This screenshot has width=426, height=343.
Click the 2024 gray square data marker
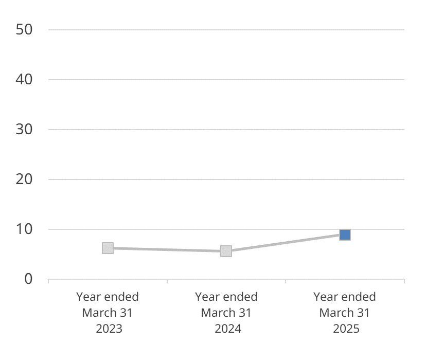pos(226,251)
